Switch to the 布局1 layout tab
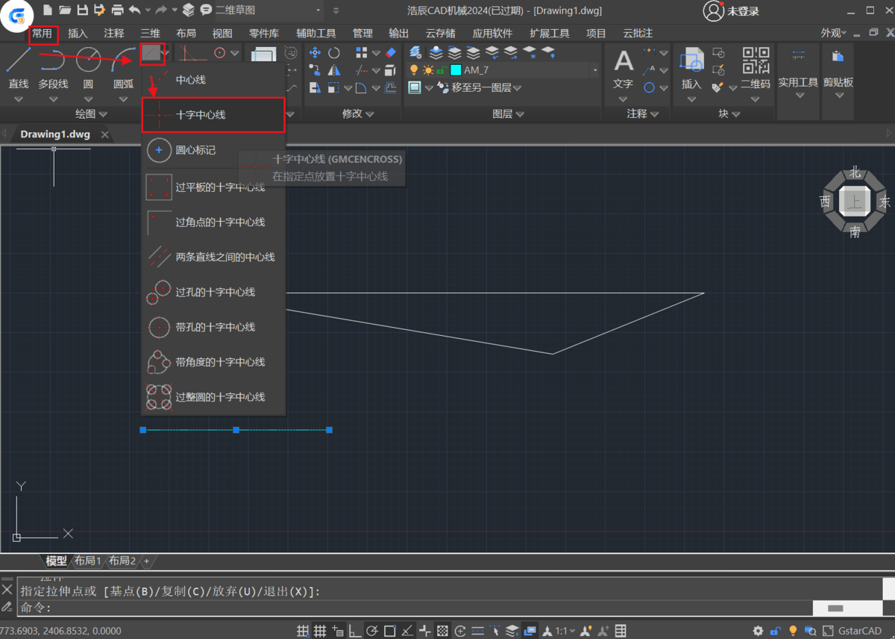This screenshot has height=639, width=895. 87,561
